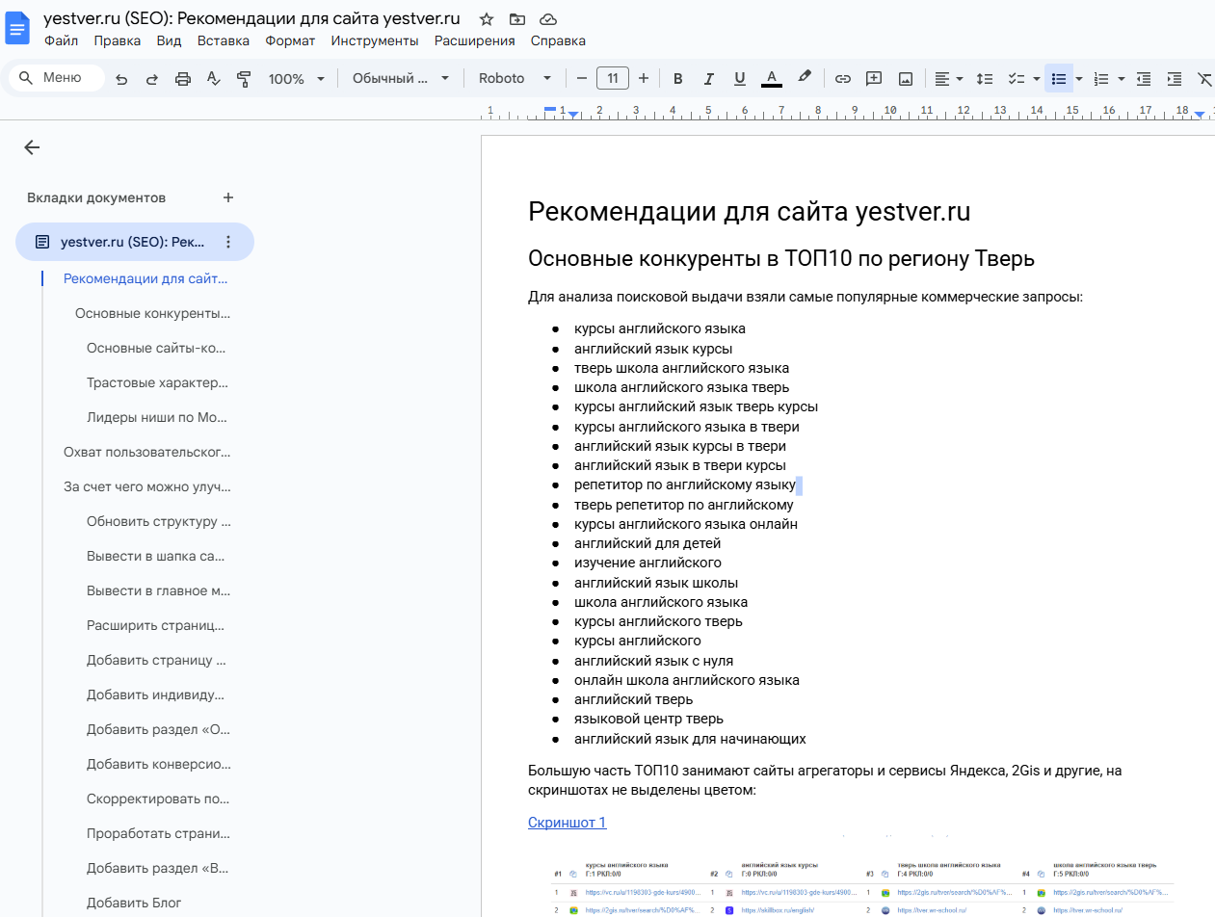1215x917 pixels.
Task: Open the text color picker
Action: coord(771,79)
